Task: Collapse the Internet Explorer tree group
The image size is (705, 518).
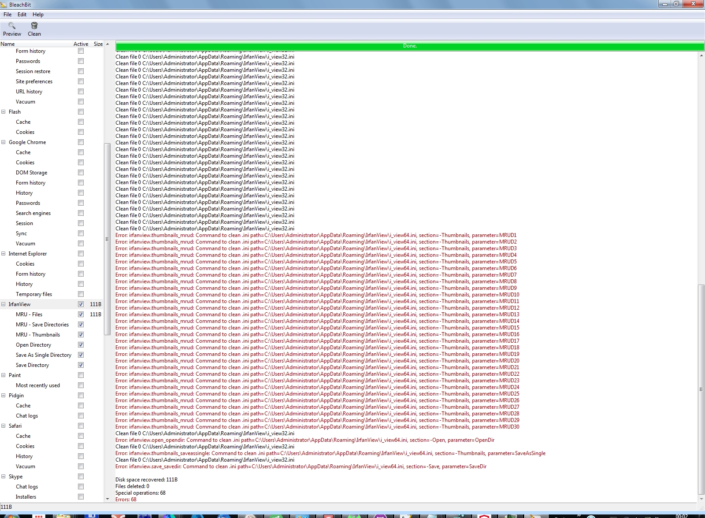Action: pos(4,254)
